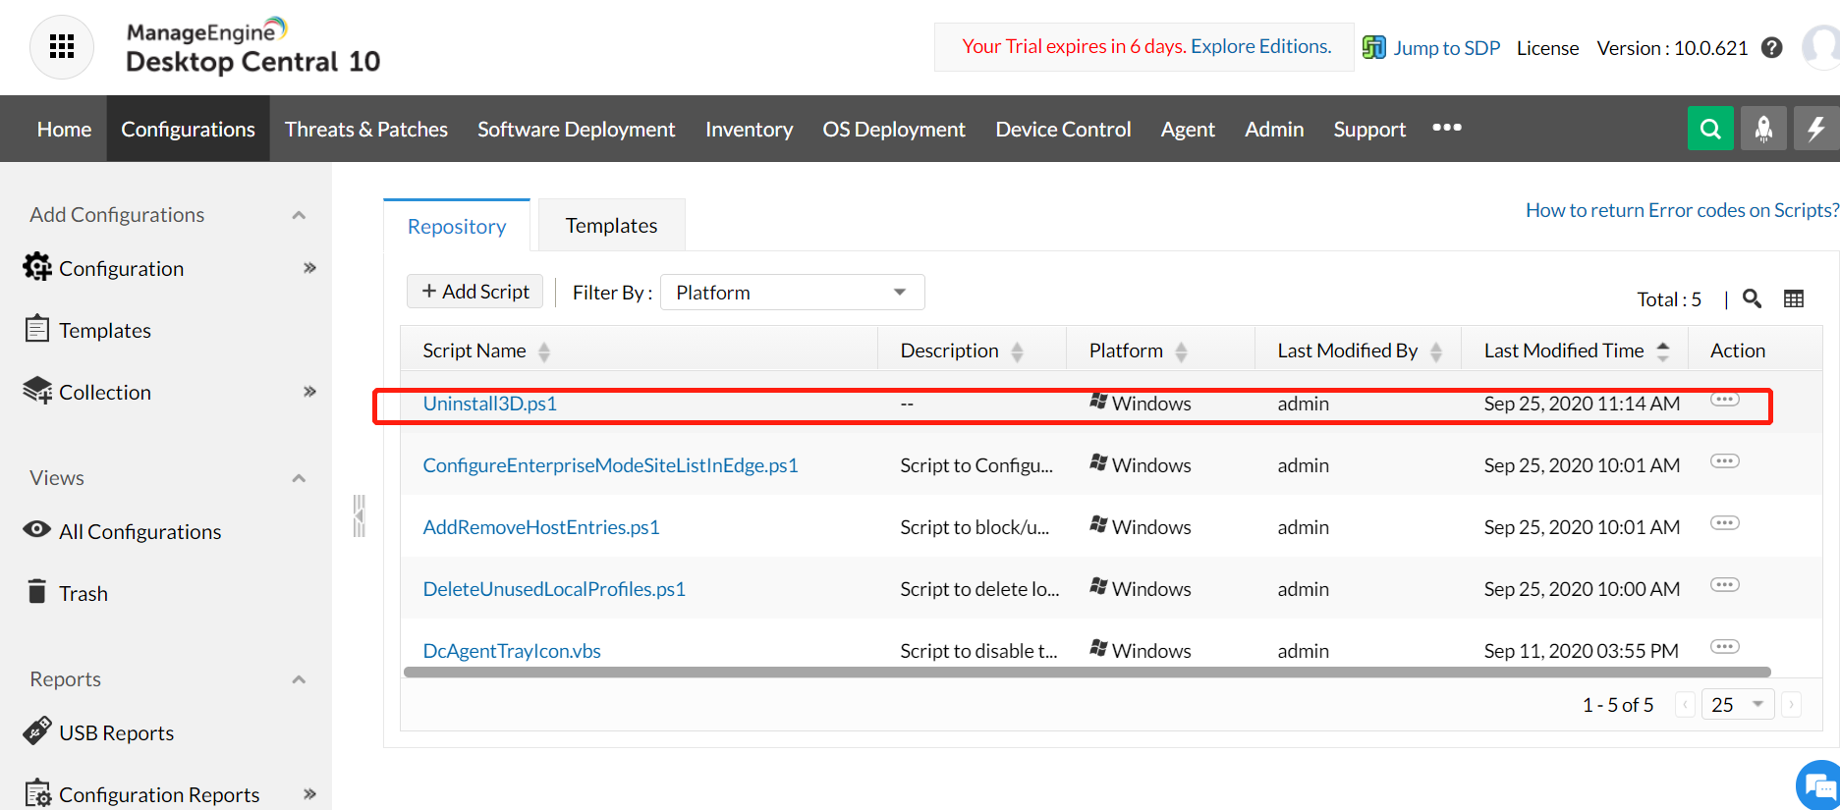Image resolution: width=1840 pixels, height=810 pixels.
Task: Open Software Deployment menu
Action: (x=576, y=129)
